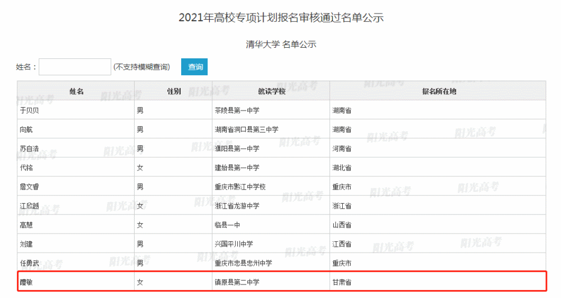Click gender 女 in 高慧 row

coord(140,224)
